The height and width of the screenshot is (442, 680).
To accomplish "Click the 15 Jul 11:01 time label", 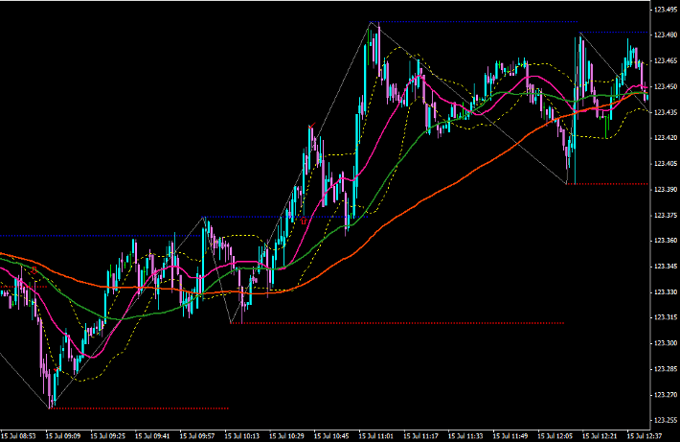I will [x=376, y=435].
